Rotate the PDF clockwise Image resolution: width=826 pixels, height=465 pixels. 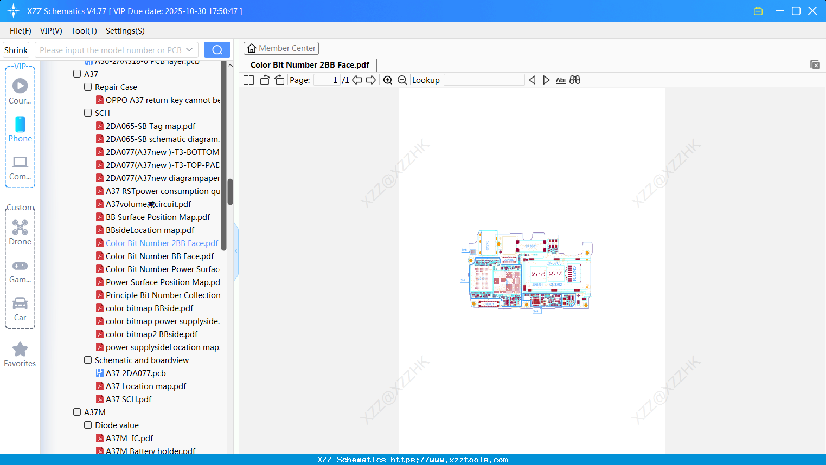point(279,80)
